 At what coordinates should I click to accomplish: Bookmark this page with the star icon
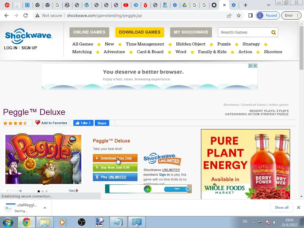click(x=239, y=15)
